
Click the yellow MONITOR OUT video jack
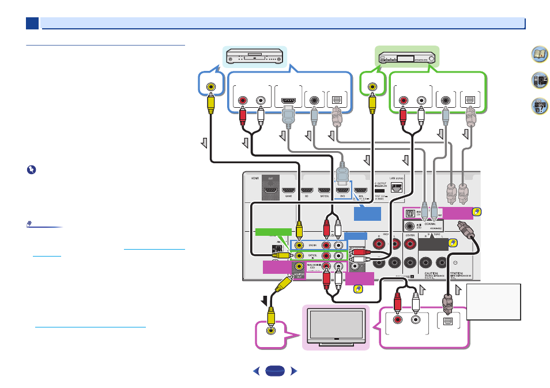[299, 266]
